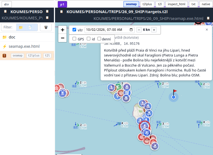Click wind label 2 +4h
This screenshot has width=213, height=155.
click(x=83, y=125)
